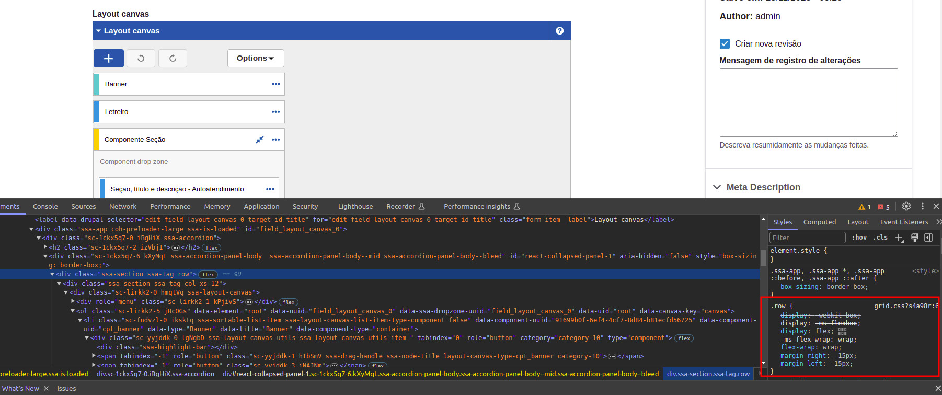Expand the Meta Description section
The height and width of the screenshot is (395, 942).
coord(763,187)
